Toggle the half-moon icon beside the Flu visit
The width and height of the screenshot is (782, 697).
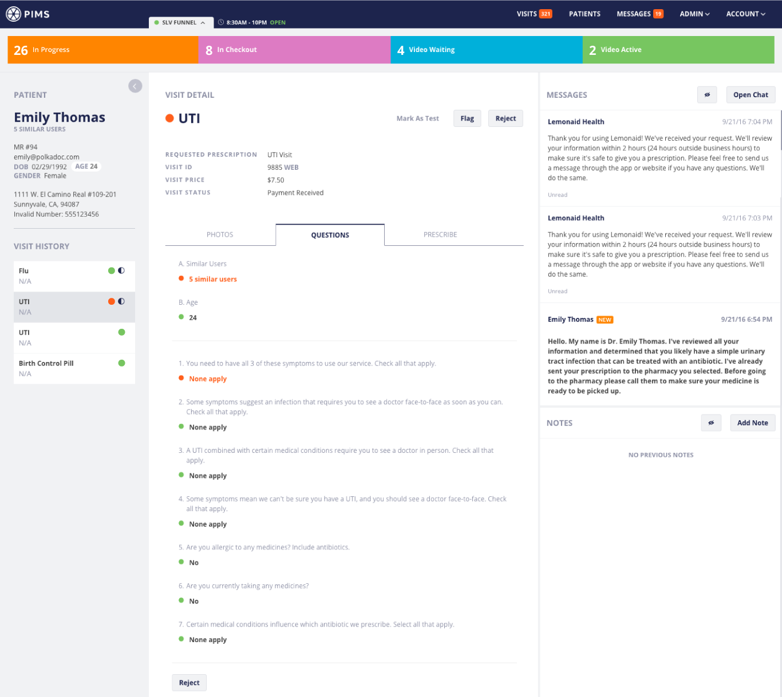121,270
